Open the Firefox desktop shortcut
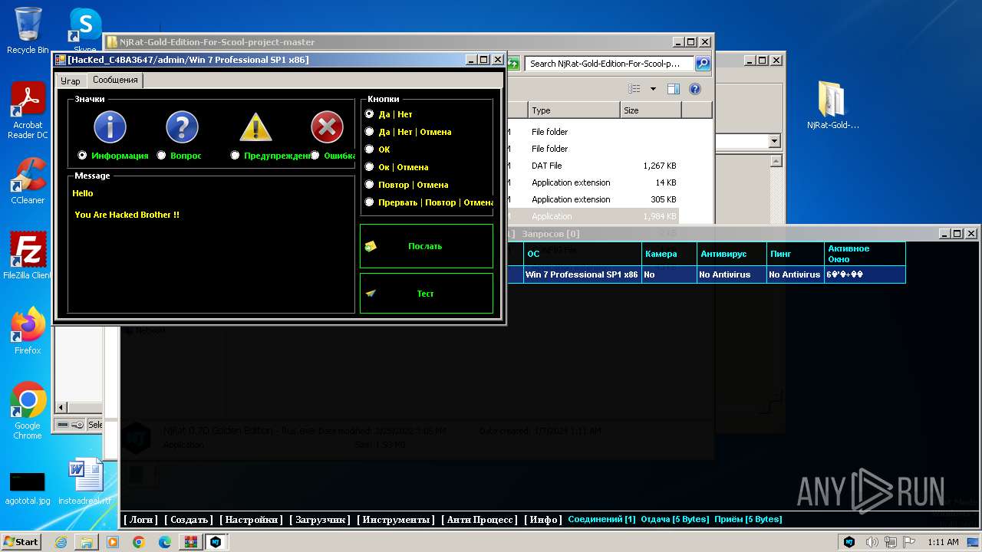This screenshot has width=982, height=552. click(28, 331)
